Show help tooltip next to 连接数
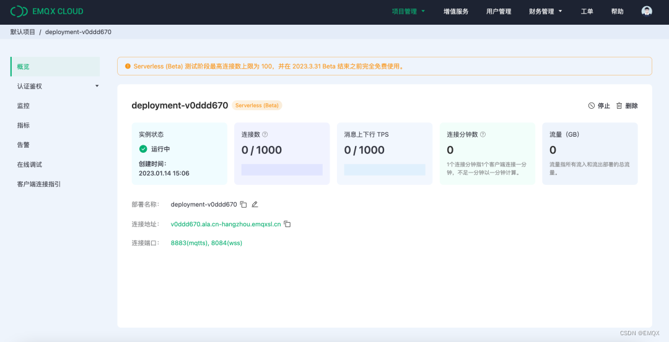The width and height of the screenshot is (669, 342). pyautogui.click(x=265, y=134)
